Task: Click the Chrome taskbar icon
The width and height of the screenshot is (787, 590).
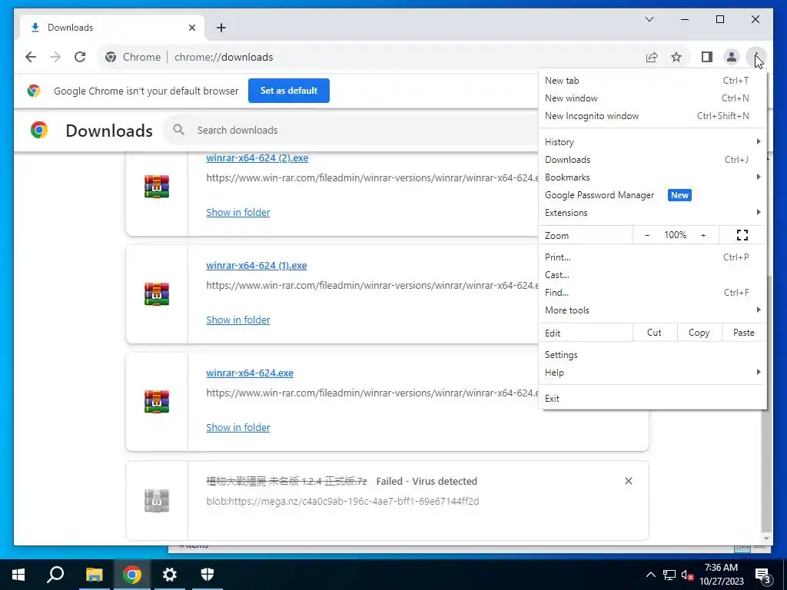Action: [x=132, y=575]
